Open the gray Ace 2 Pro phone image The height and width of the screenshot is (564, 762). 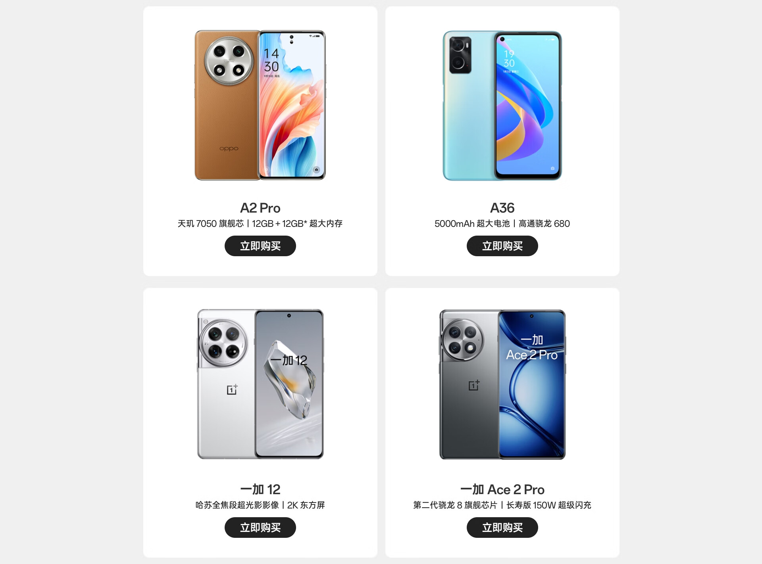click(502, 384)
